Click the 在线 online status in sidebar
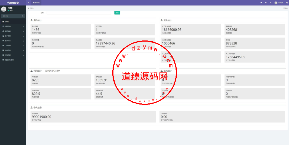This screenshot has width=289, height=145. (x=10, y=10)
